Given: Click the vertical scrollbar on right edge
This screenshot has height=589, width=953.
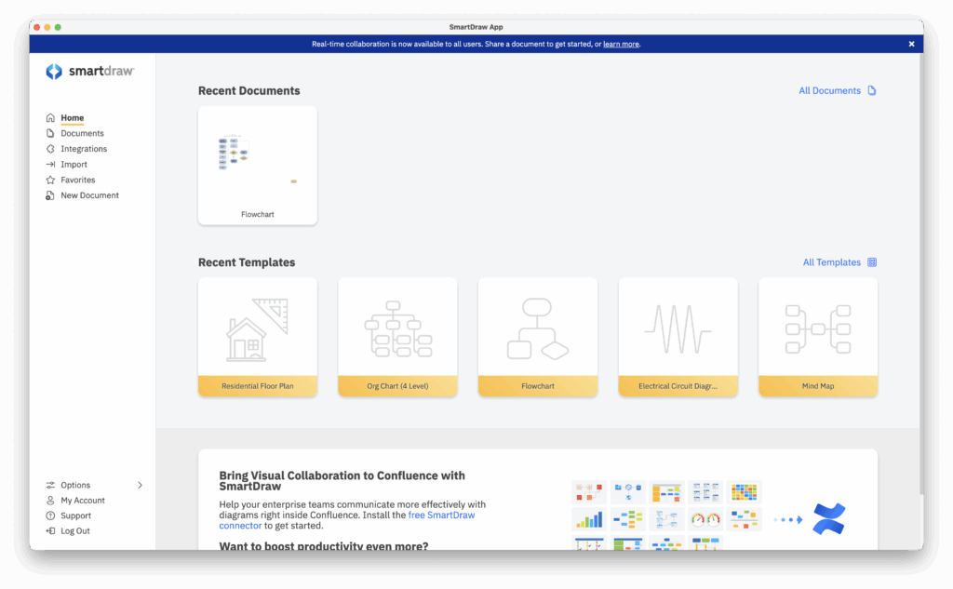Looking at the screenshot, I should (920, 274).
